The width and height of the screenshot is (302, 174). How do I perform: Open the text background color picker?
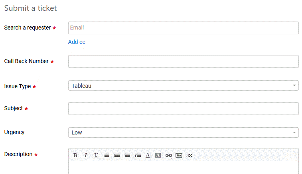pyautogui.click(x=158, y=155)
